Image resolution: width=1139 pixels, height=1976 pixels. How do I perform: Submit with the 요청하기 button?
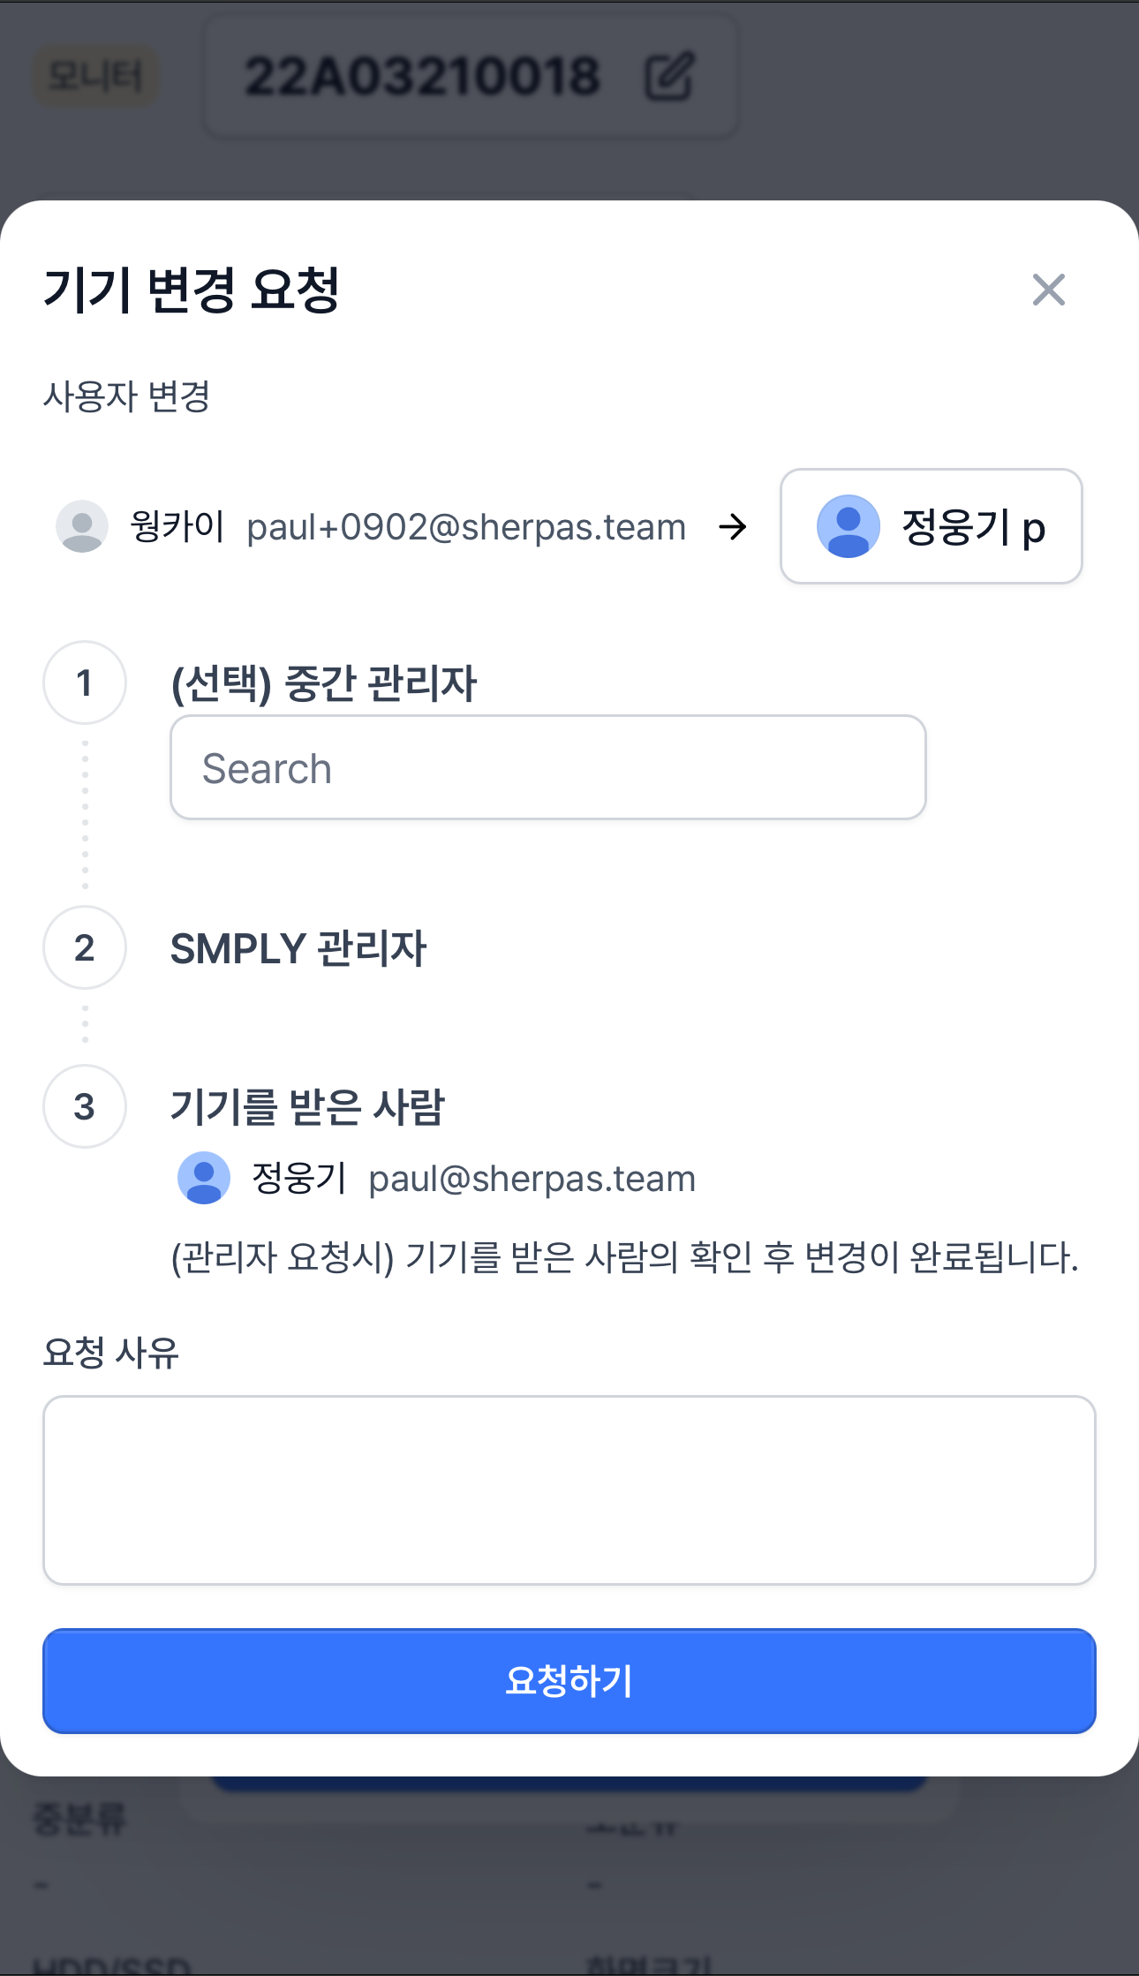(569, 1681)
